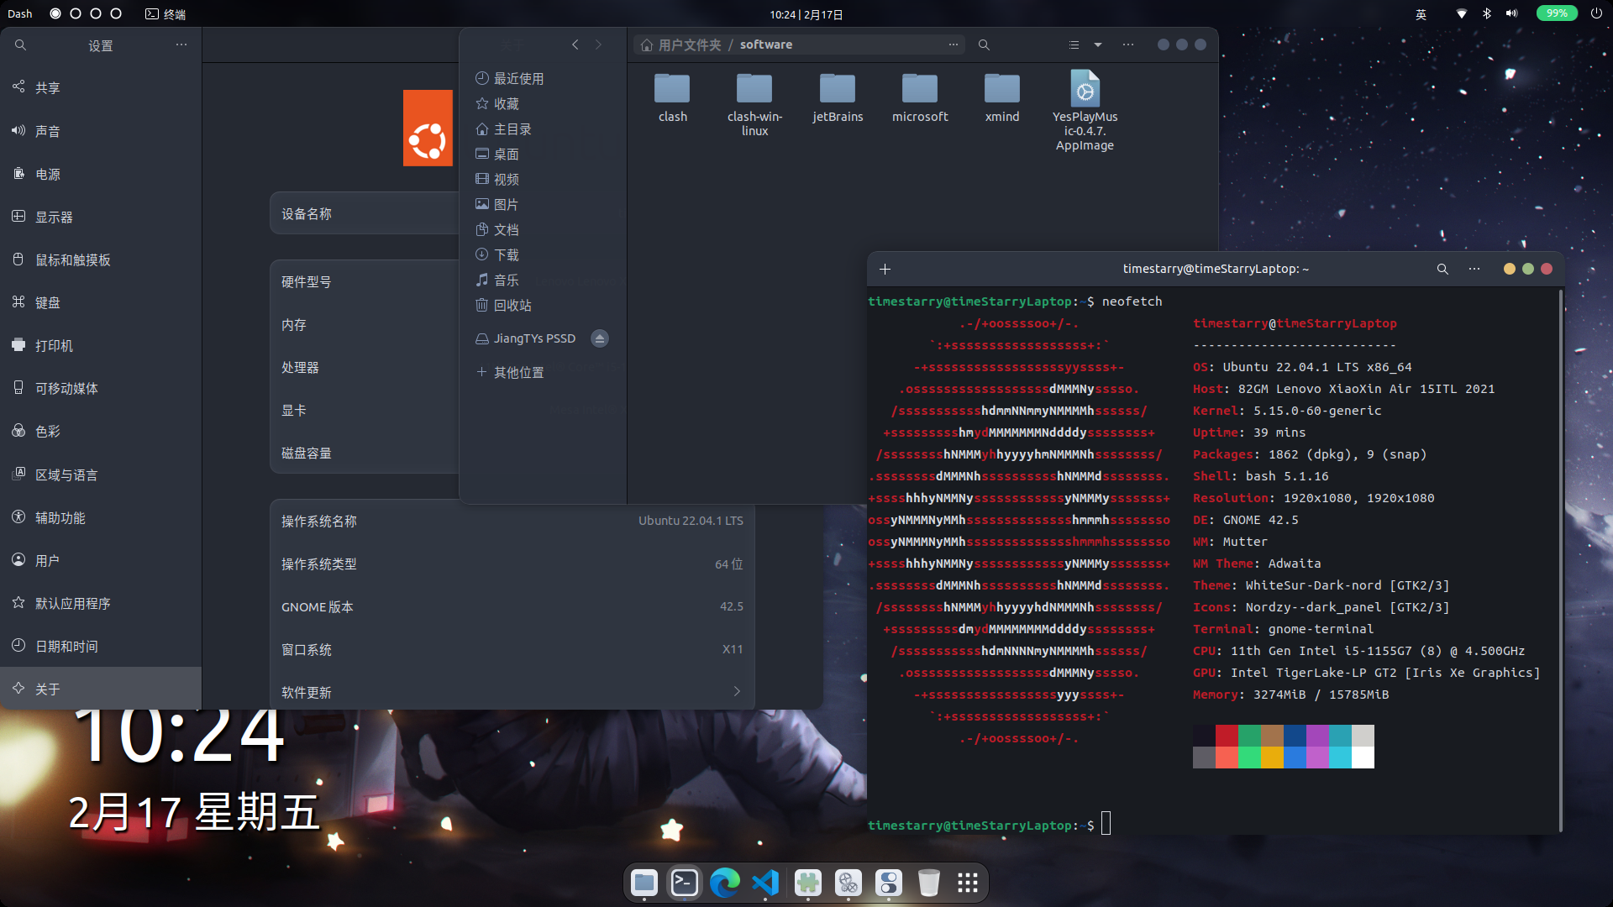Click 用户文件夹 in Files path bar
This screenshot has height=907, width=1613.
689,45
